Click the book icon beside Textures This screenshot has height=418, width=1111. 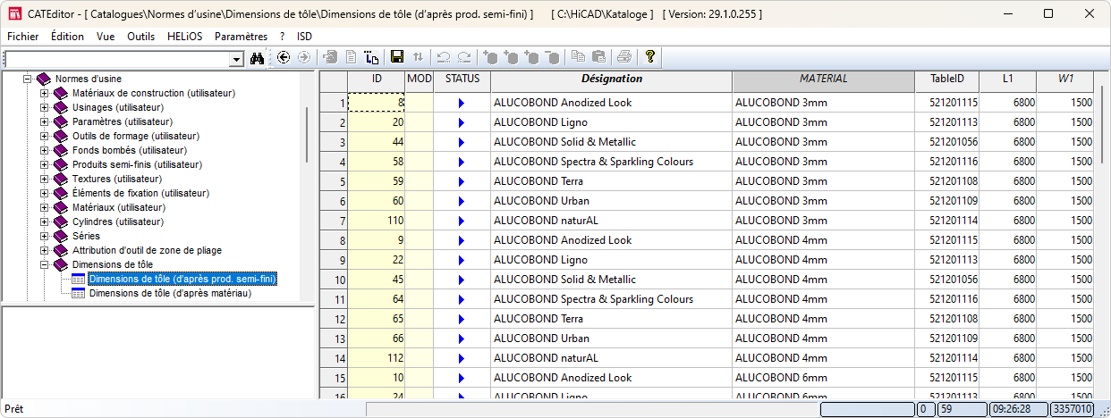[59, 179]
